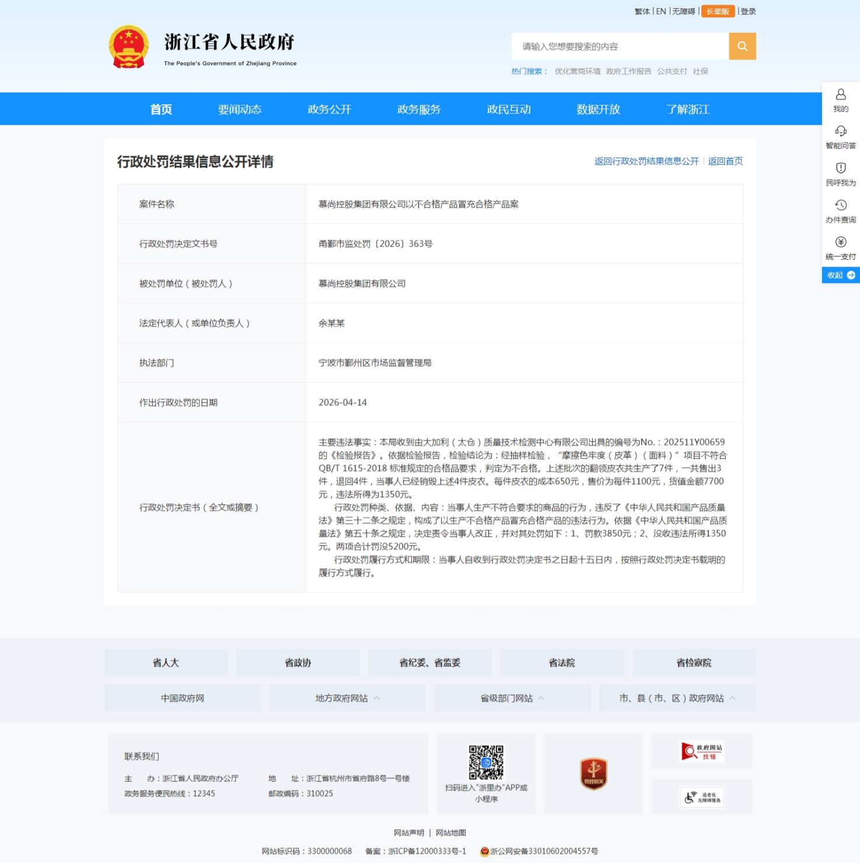The height and width of the screenshot is (863, 860).
Task: Switch to 繁体 traditional Chinese
Action: click(x=642, y=12)
